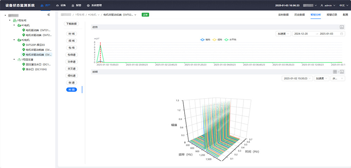Go to the 报警 top navigation item

pos(76,5)
